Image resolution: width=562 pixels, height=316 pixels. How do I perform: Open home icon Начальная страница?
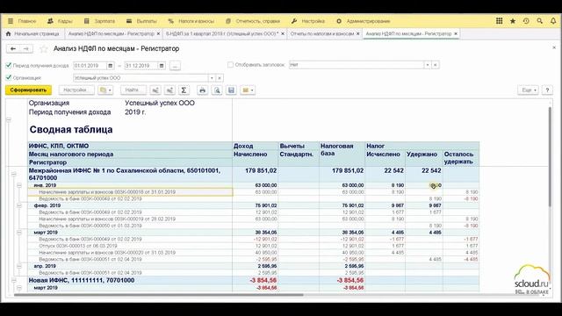point(9,33)
